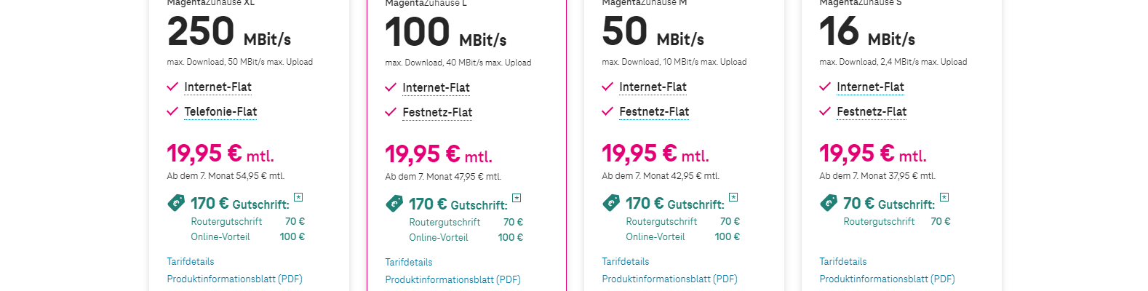The image size is (1148, 291).
Task: Click Internet-Flat in the 100 MBit/s tariff
Action: click(x=436, y=87)
